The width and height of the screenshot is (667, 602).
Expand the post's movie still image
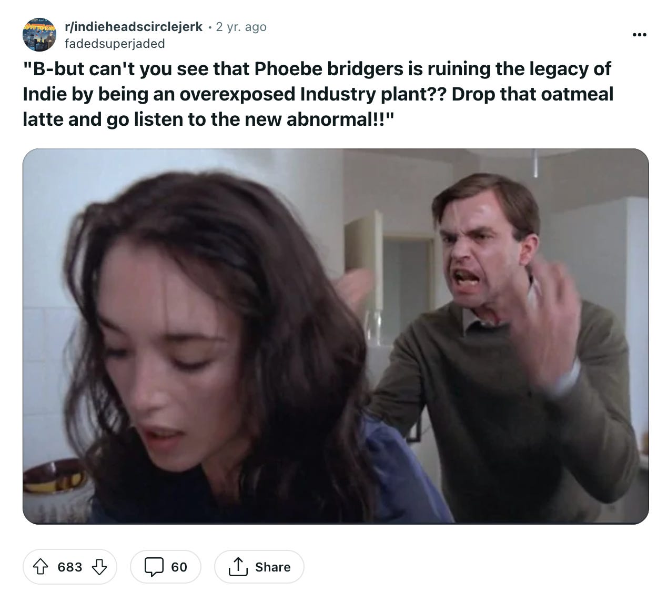(336, 336)
